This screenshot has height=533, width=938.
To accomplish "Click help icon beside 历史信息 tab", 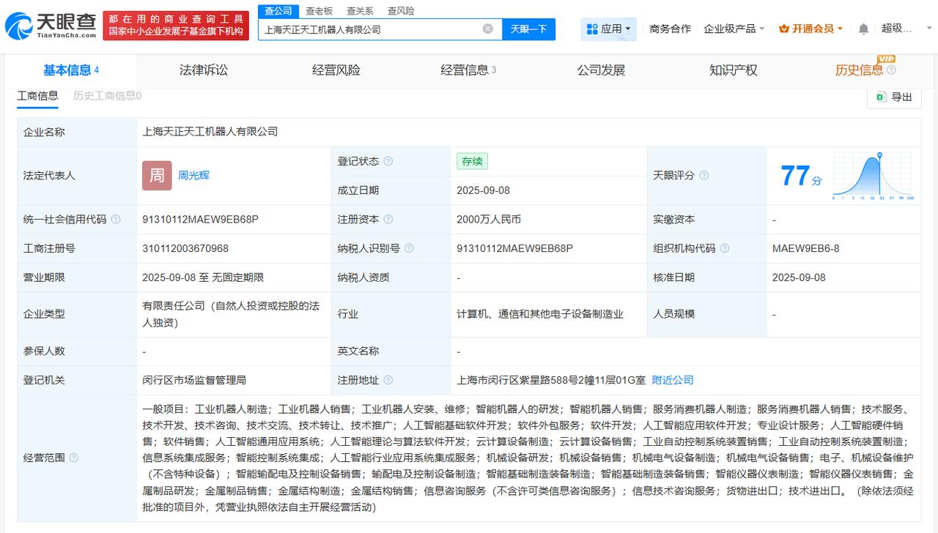I will click(x=891, y=70).
